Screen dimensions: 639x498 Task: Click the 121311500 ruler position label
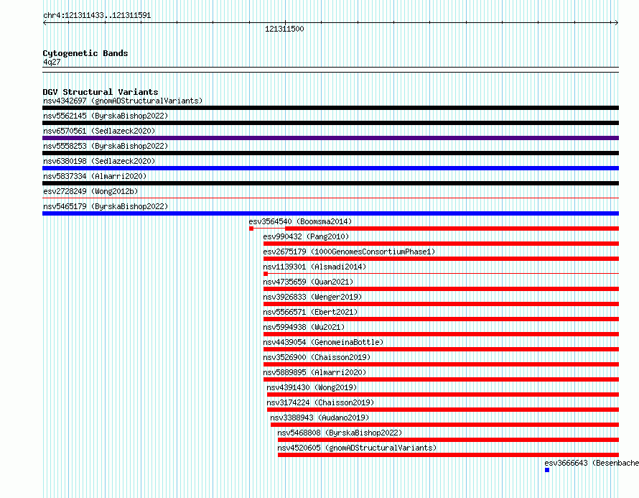click(284, 29)
